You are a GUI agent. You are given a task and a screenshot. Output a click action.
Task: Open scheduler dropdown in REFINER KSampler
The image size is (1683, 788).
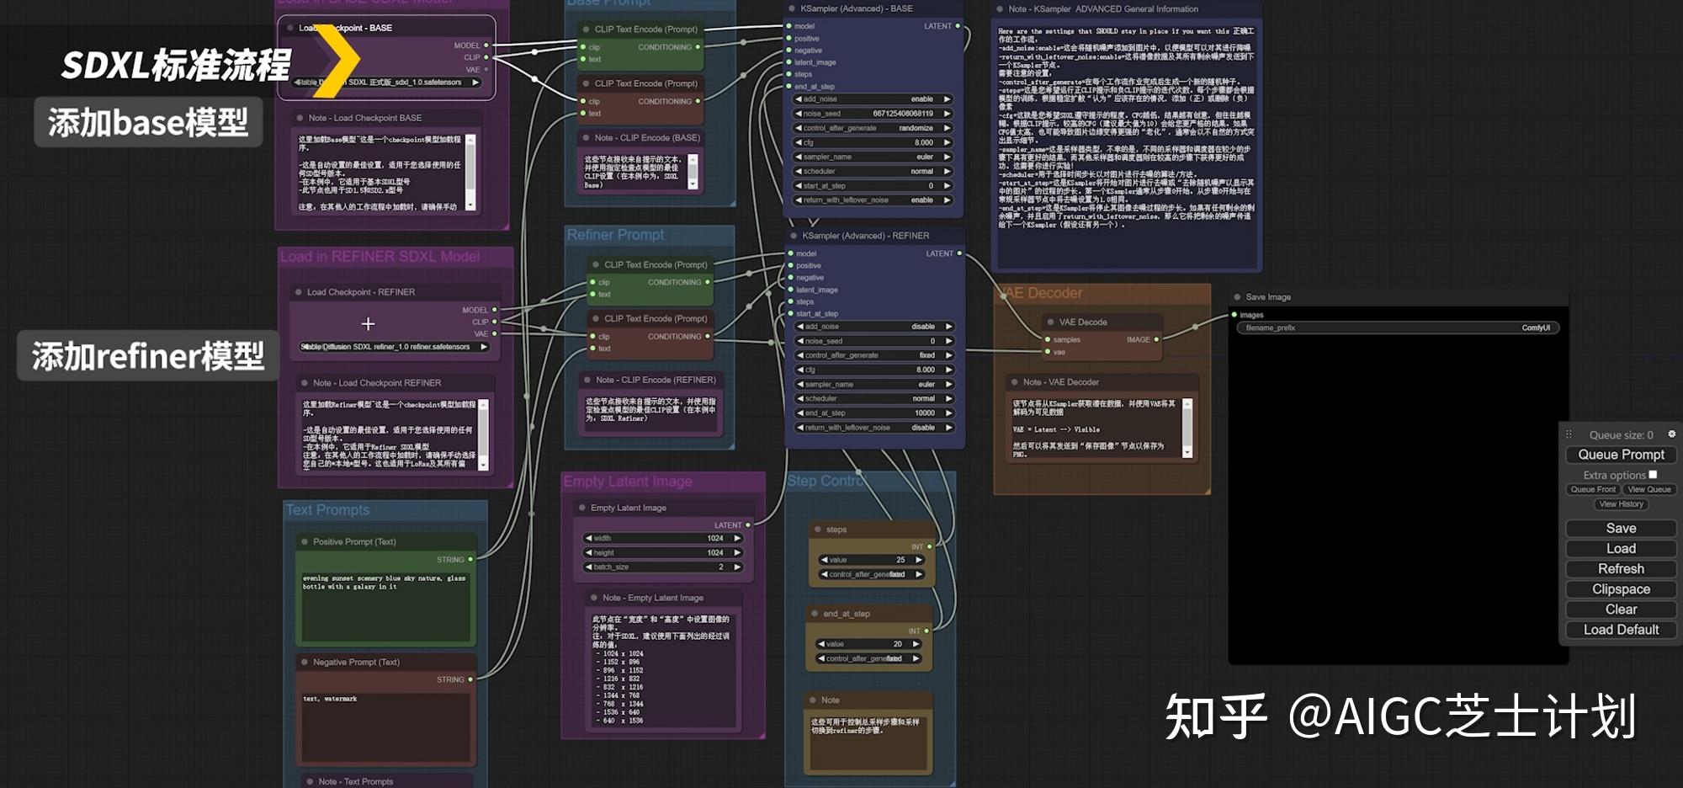875,398
